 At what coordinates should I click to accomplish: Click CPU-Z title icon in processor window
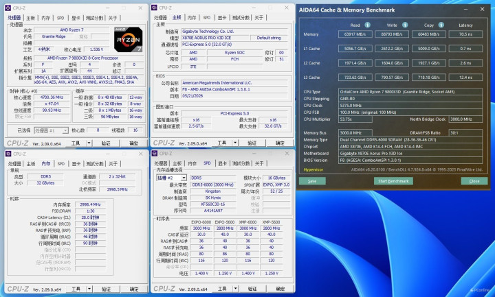(x=8, y=8)
